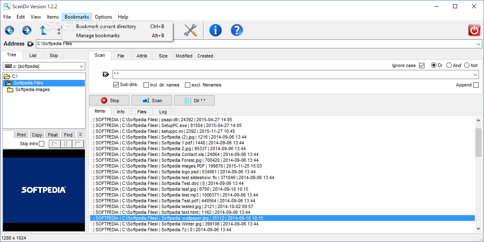Click the preview play button
The width and height of the screenshot is (484, 242).
coord(55,144)
